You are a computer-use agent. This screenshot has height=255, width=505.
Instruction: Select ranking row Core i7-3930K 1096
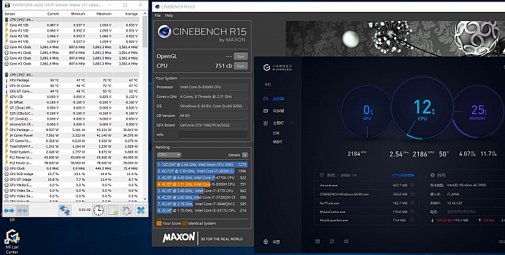click(202, 171)
